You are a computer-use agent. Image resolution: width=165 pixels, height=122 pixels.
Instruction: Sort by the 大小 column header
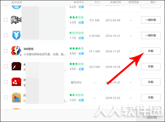(97, 2)
